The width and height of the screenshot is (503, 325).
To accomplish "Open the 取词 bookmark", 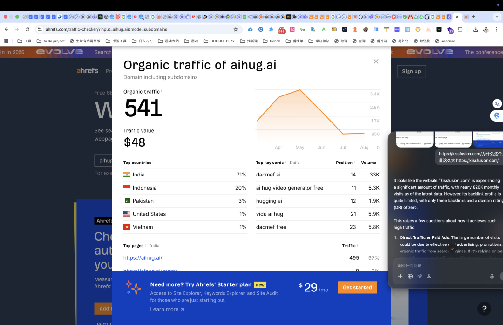I will point(341,41).
